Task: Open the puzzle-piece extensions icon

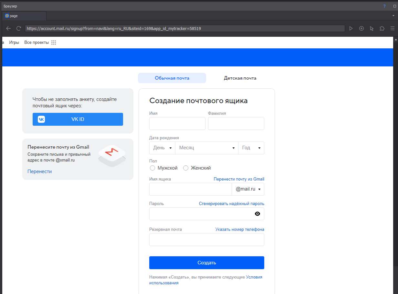Action: [x=382, y=28]
